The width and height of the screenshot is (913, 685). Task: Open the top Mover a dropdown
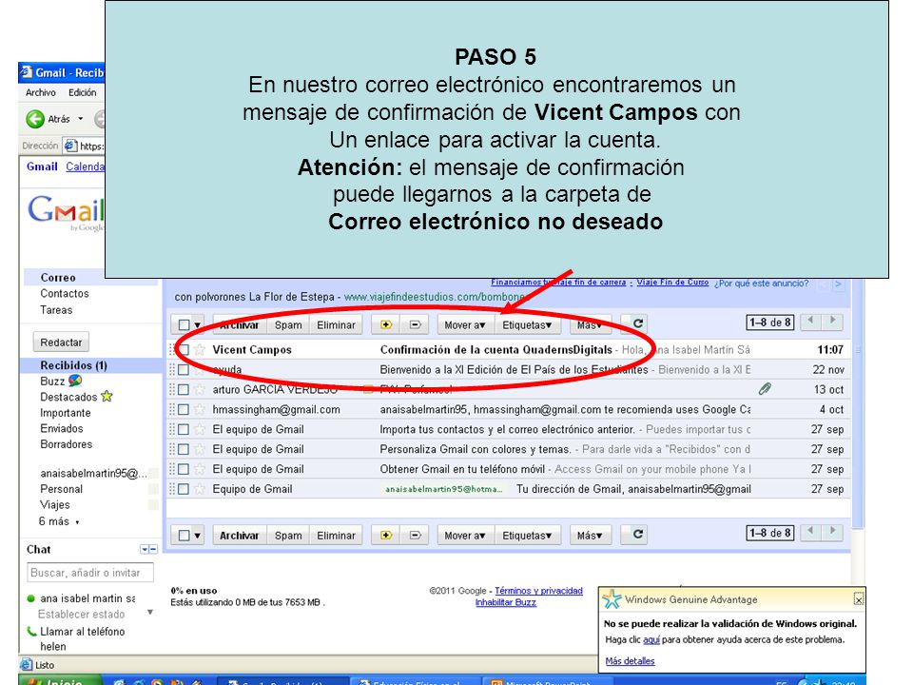click(465, 324)
